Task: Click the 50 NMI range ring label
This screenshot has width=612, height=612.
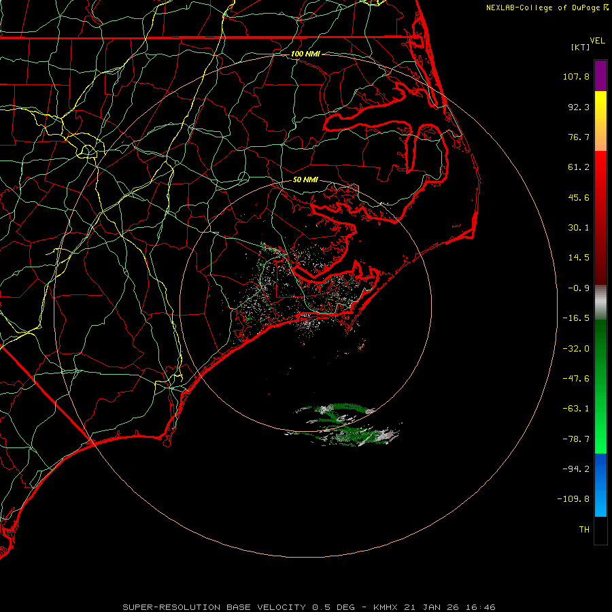Action: pyautogui.click(x=305, y=180)
